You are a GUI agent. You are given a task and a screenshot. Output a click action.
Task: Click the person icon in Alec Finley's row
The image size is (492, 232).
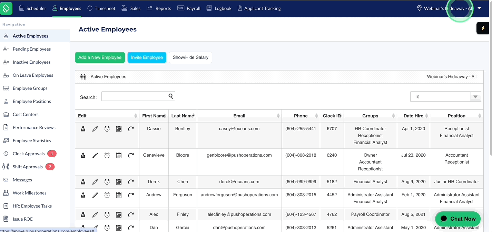point(83,214)
